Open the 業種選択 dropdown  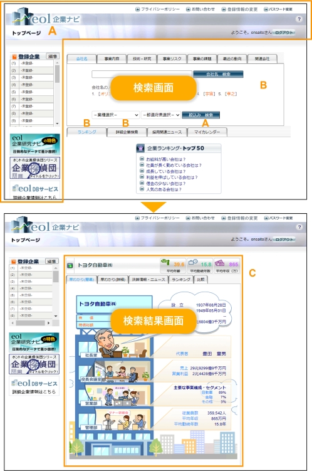tap(115, 115)
